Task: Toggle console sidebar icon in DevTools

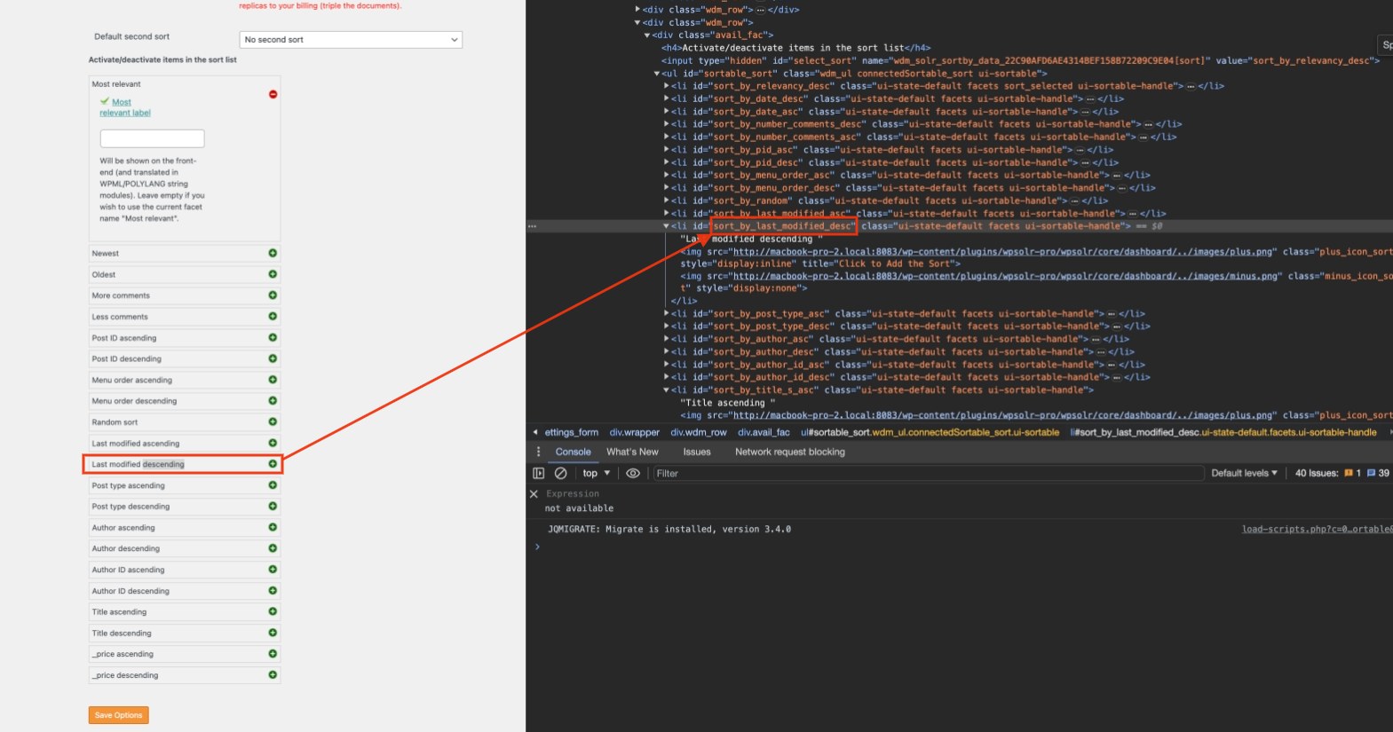Action: point(538,473)
